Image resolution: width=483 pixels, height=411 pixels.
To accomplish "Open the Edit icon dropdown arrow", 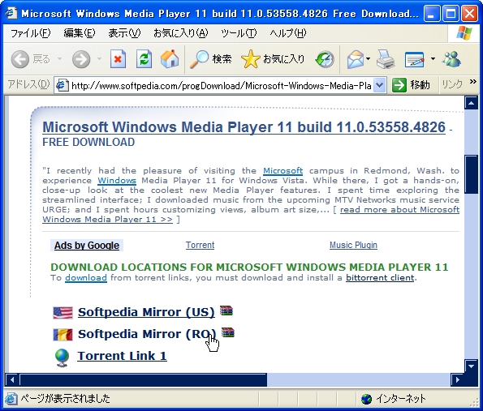I will (433, 58).
